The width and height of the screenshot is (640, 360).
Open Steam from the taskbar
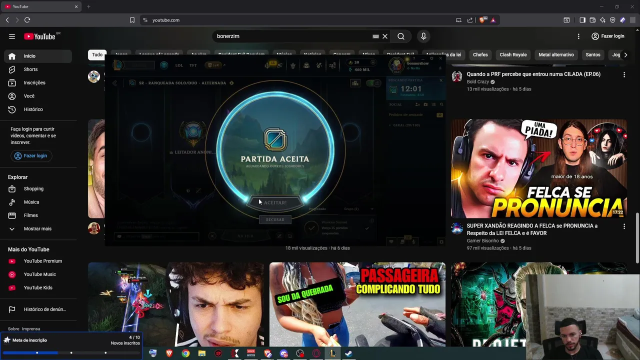click(x=349, y=353)
